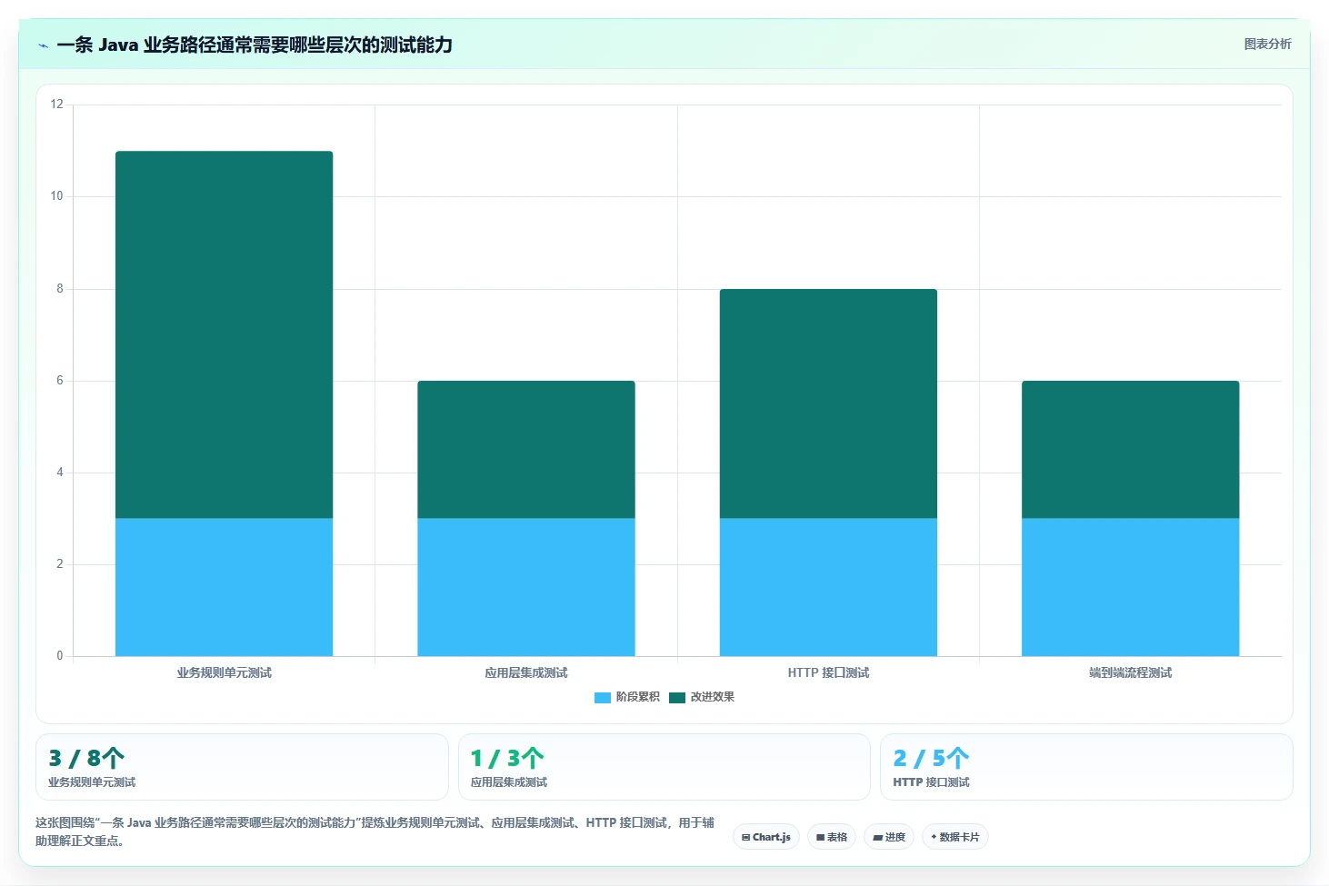Click the green bar segment for HTTP 接口测试

(x=828, y=403)
